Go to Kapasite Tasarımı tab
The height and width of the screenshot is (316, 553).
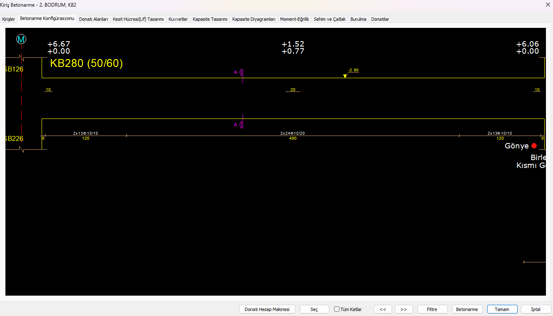(x=210, y=19)
